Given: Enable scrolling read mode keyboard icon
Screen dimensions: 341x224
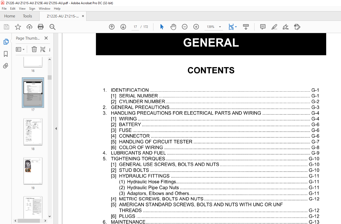Looking at the screenshot, I should [246, 27].
